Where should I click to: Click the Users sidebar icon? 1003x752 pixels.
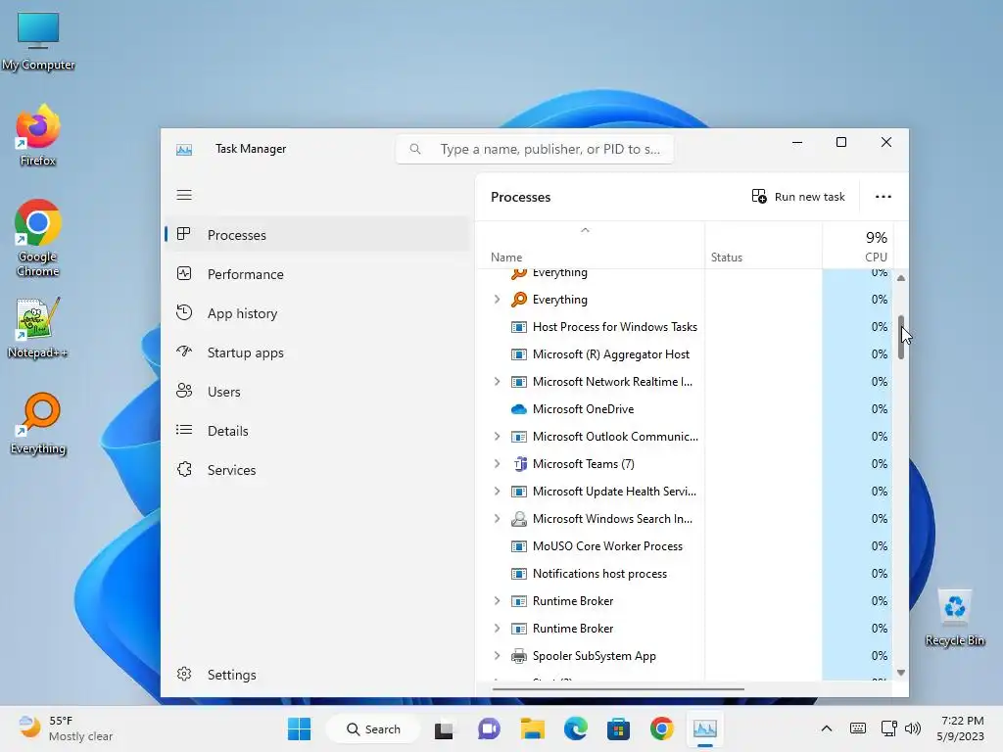(x=184, y=391)
